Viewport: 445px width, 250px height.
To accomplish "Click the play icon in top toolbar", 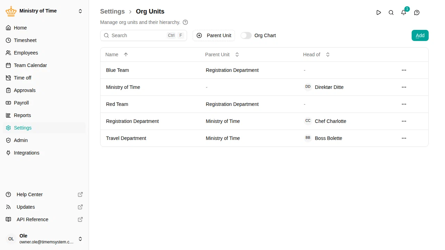I will (379, 12).
